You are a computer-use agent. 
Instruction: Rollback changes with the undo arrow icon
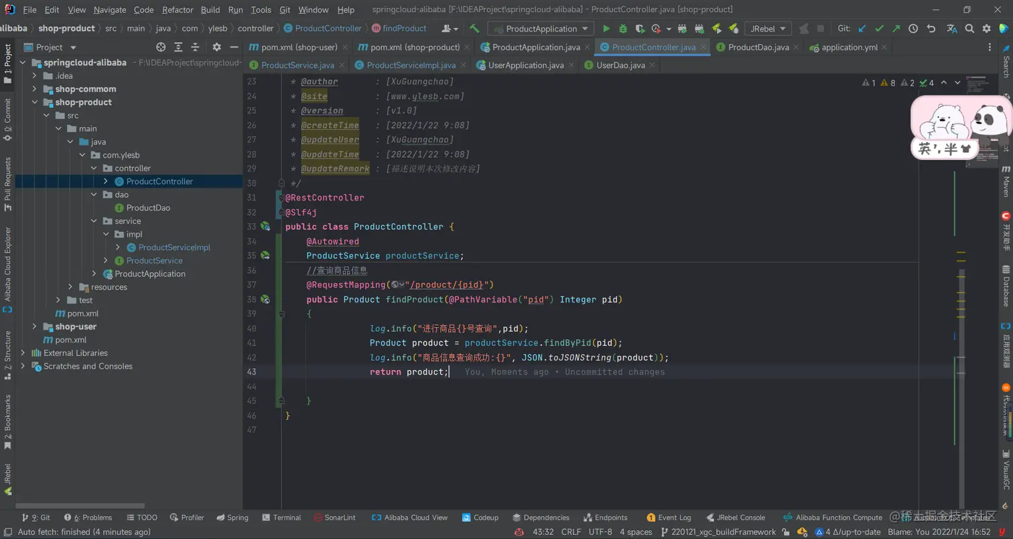click(931, 29)
